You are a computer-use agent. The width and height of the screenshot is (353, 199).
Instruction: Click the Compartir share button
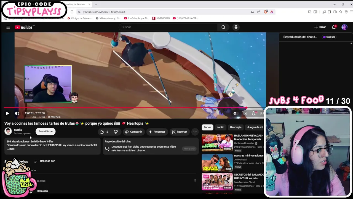coord(133,132)
